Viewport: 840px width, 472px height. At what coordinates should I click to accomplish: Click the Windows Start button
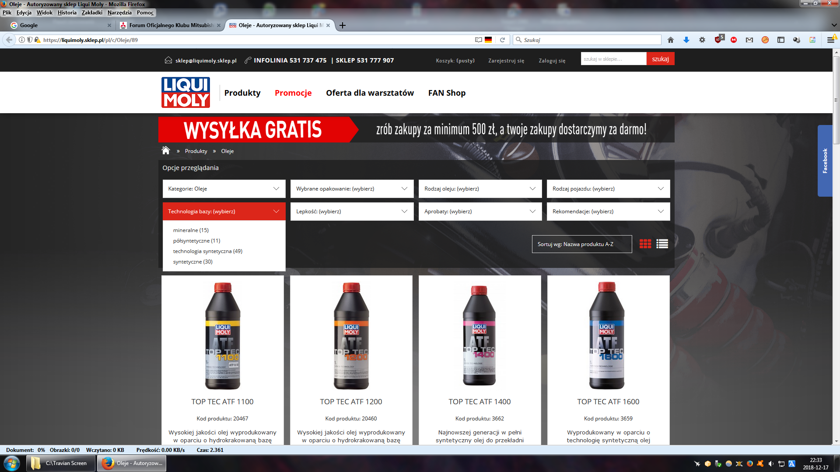click(12, 463)
